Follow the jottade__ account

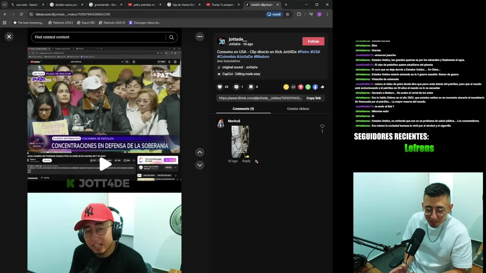[313, 41]
